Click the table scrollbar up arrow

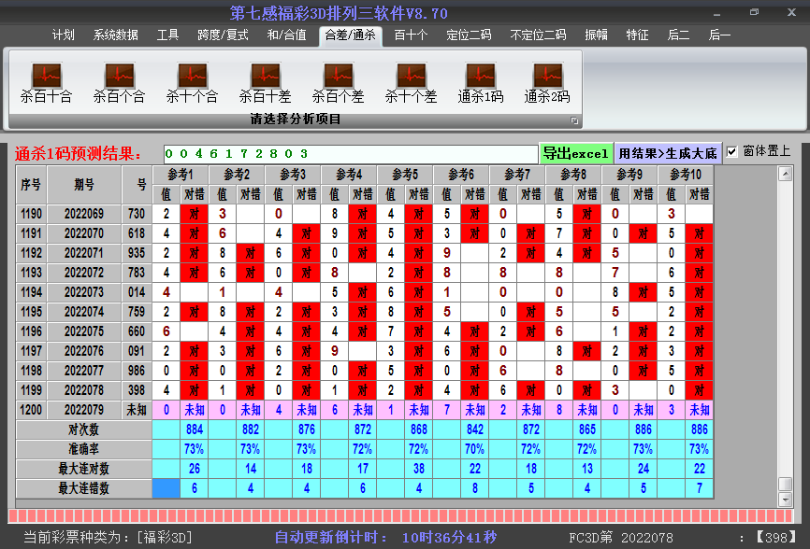[x=785, y=175]
